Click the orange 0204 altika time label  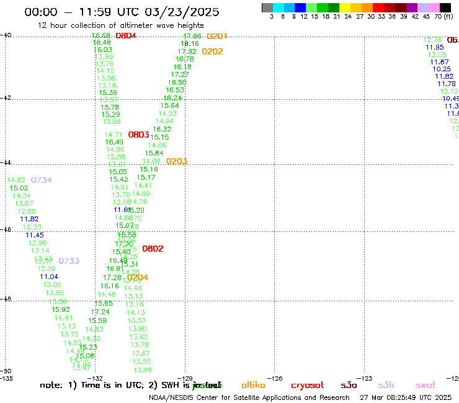(138, 277)
